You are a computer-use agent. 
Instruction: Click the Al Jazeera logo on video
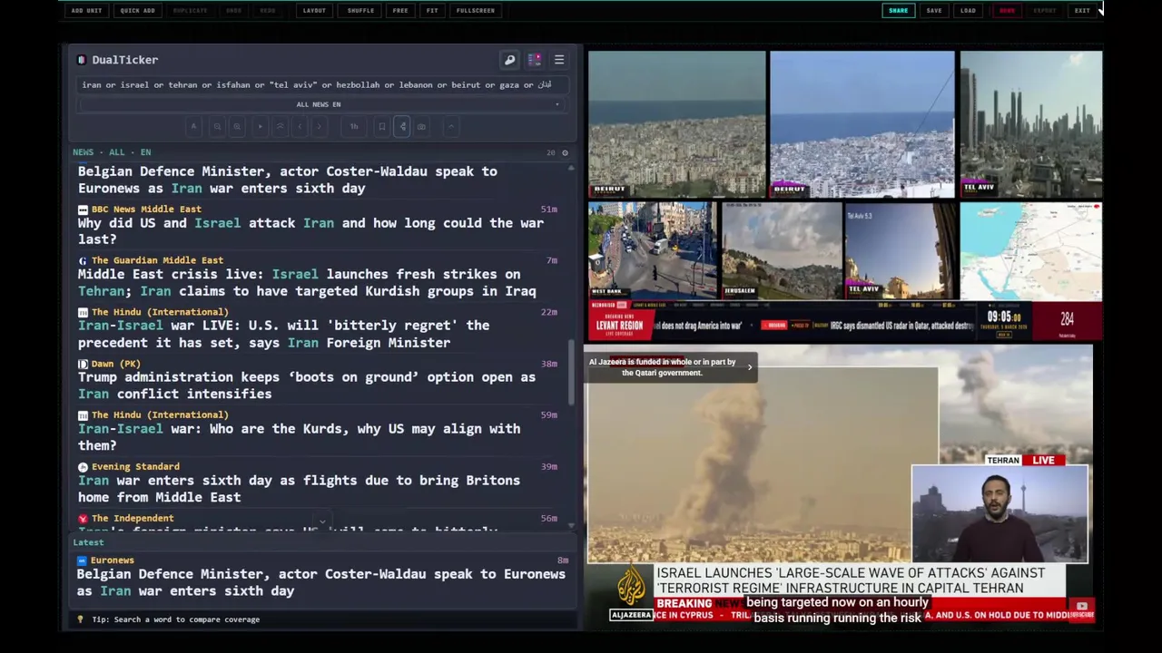631,593
